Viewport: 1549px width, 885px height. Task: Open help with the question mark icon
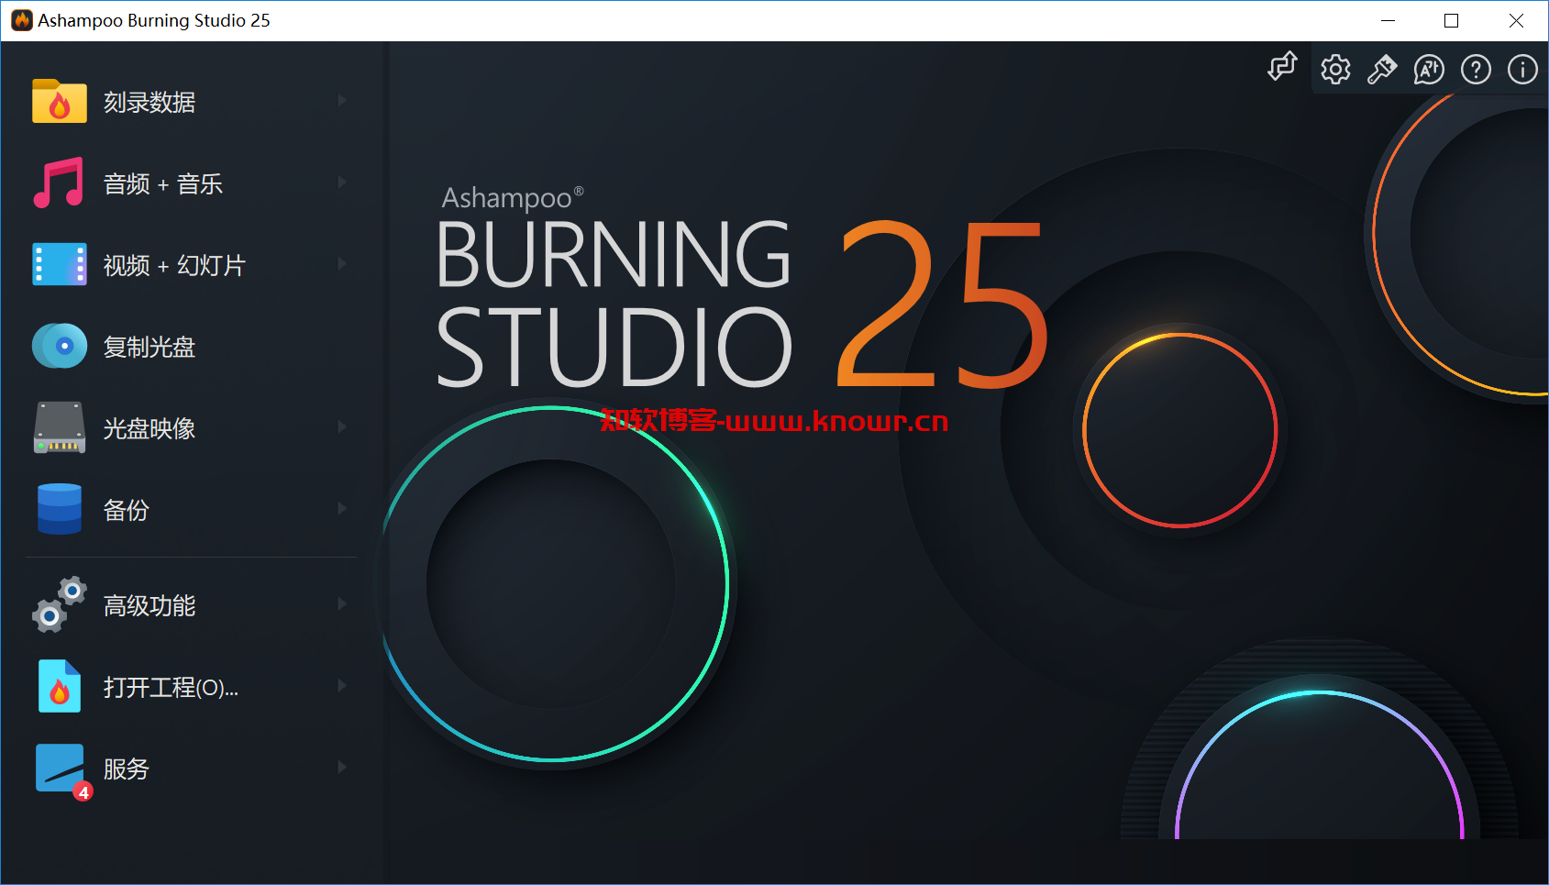tap(1476, 69)
